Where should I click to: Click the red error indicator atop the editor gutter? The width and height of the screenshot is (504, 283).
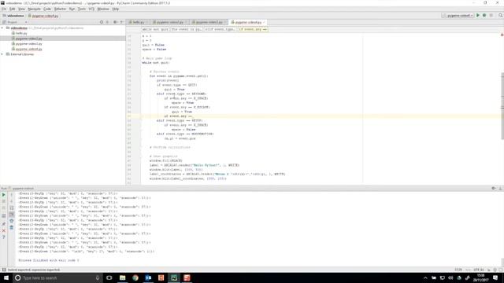coord(502,35)
